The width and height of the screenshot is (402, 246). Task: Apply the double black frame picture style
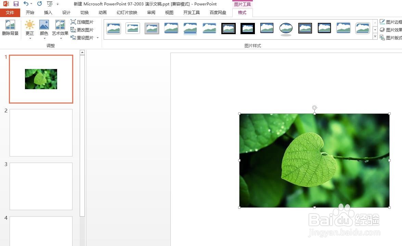(229, 28)
